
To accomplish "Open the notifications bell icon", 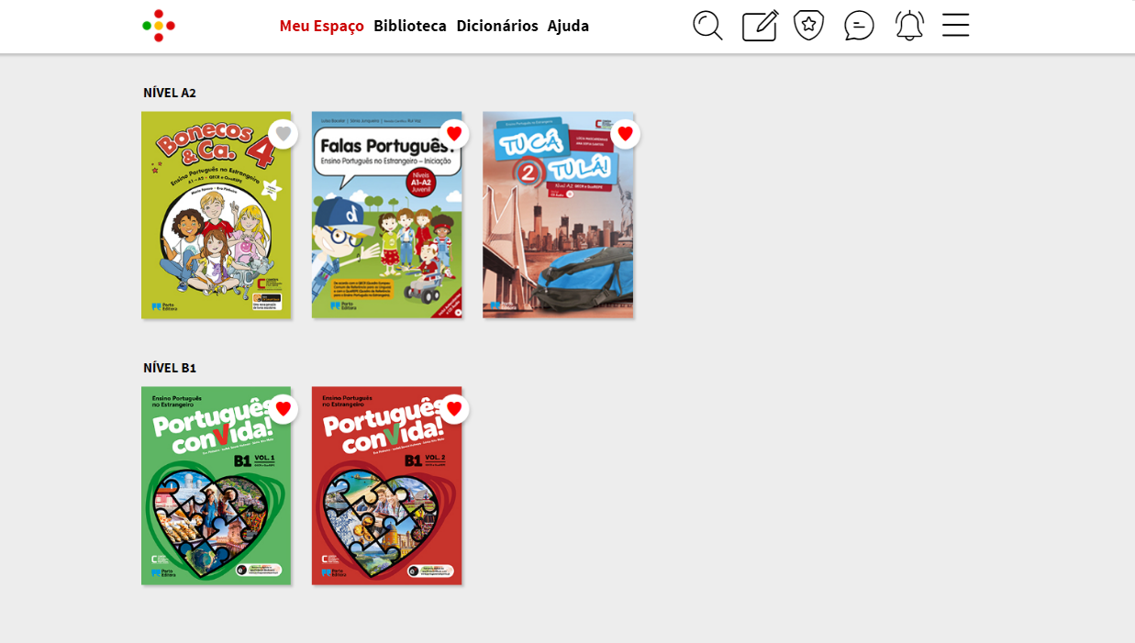I will pyautogui.click(x=909, y=26).
